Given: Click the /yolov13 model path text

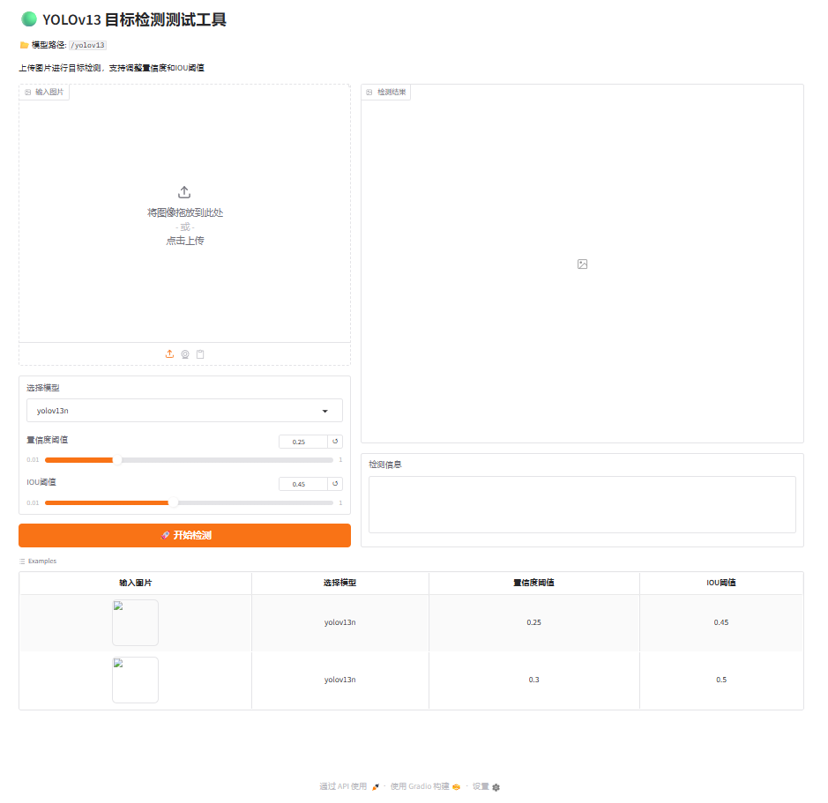Looking at the screenshot, I should [87, 46].
